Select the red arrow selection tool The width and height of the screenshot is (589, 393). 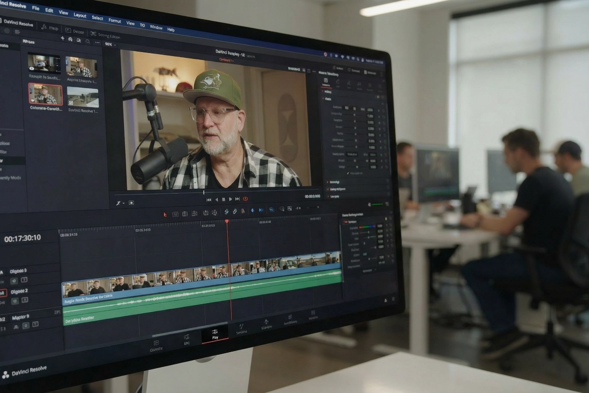[x=165, y=214]
